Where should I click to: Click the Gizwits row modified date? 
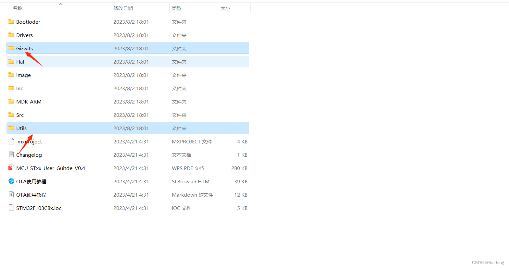coord(131,48)
